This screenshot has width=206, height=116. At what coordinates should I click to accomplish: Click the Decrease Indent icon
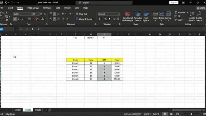[x=63, y=19]
